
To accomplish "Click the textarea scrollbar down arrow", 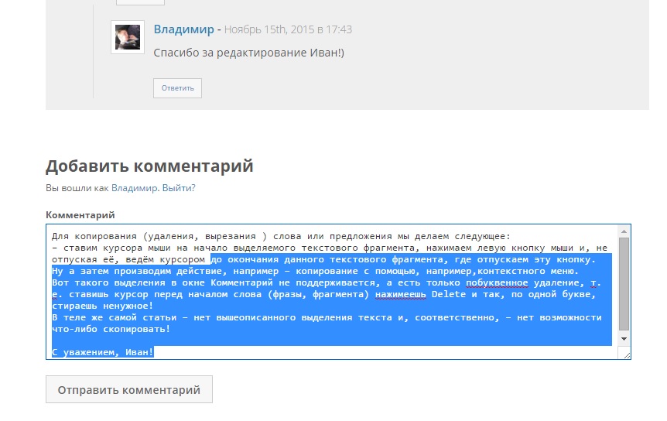I will 624,339.
